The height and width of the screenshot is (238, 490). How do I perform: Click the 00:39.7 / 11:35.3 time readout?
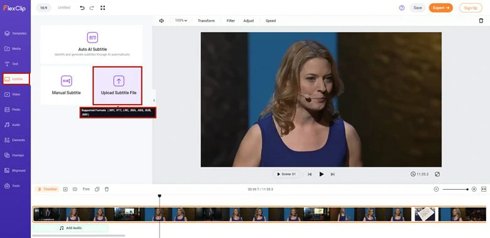point(260,189)
